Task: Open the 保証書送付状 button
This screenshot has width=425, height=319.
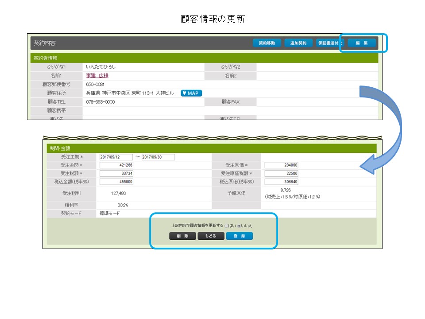Action: pyautogui.click(x=329, y=43)
